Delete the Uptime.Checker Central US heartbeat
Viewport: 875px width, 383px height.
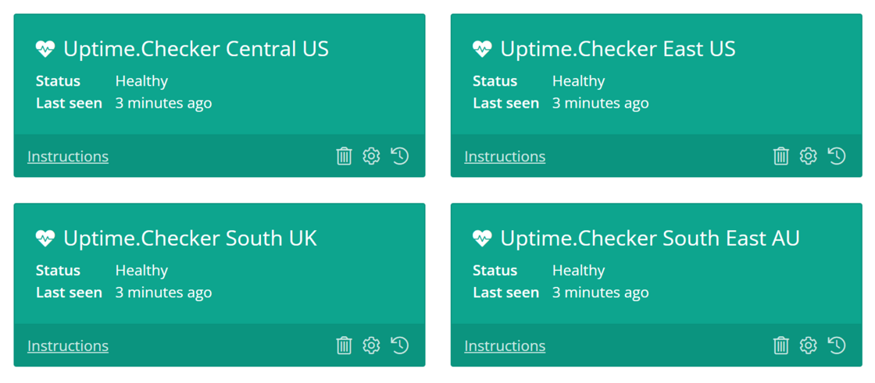click(345, 156)
